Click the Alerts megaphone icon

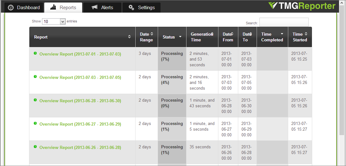point(94,8)
